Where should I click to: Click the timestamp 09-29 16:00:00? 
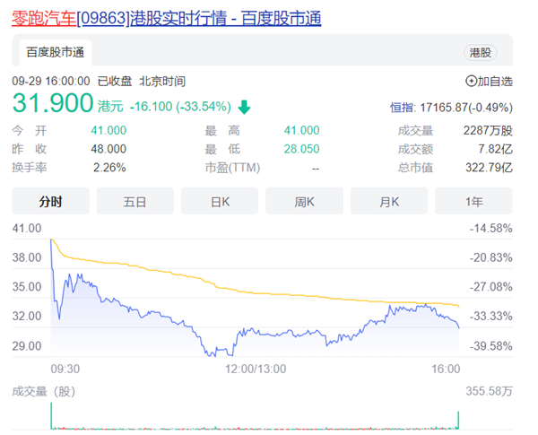pyautogui.click(x=51, y=82)
